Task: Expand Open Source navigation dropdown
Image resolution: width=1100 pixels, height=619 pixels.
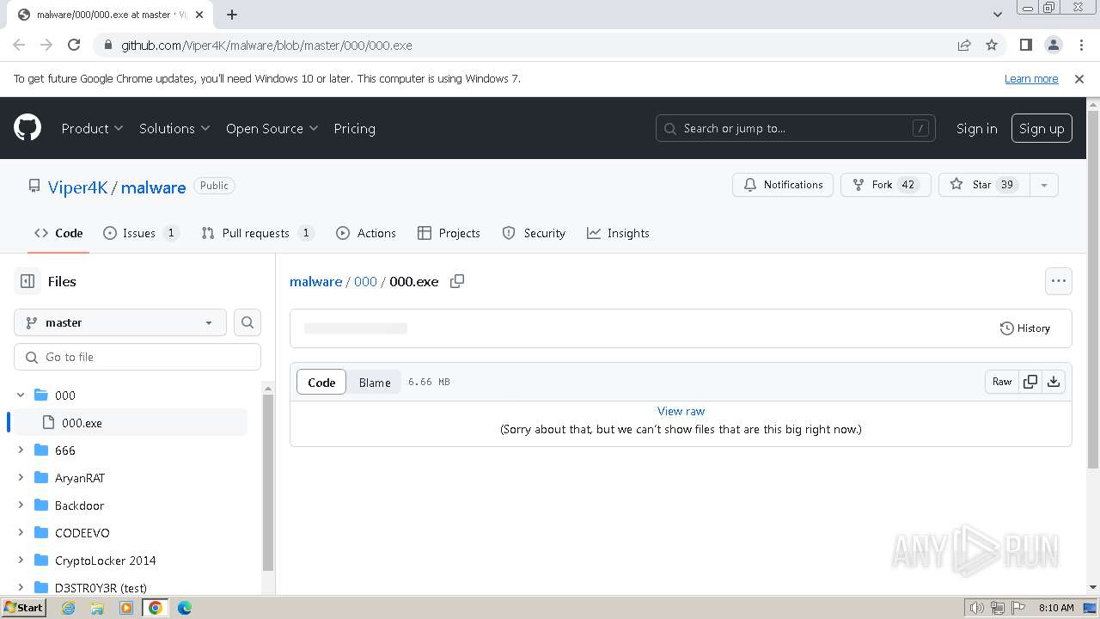Action: coord(272,128)
